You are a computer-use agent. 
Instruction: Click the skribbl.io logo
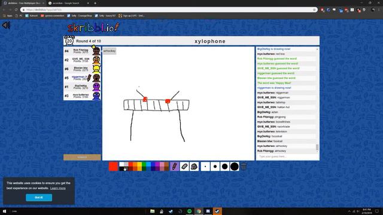[x=93, y=27]
